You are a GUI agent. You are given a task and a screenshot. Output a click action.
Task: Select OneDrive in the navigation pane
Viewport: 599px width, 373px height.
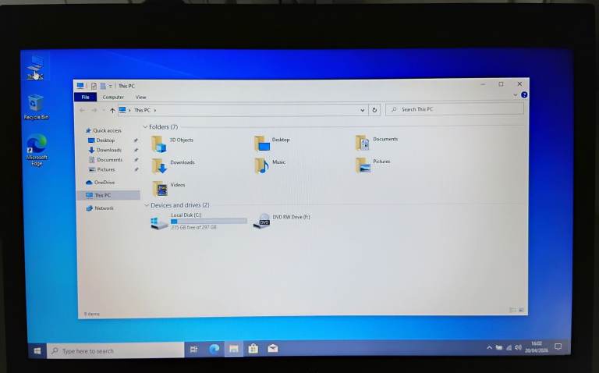click(x=104, y=183)
